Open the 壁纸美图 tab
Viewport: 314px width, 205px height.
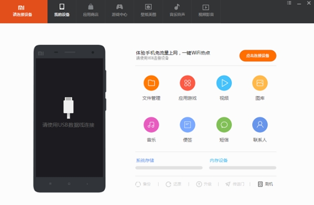[148, 11]
